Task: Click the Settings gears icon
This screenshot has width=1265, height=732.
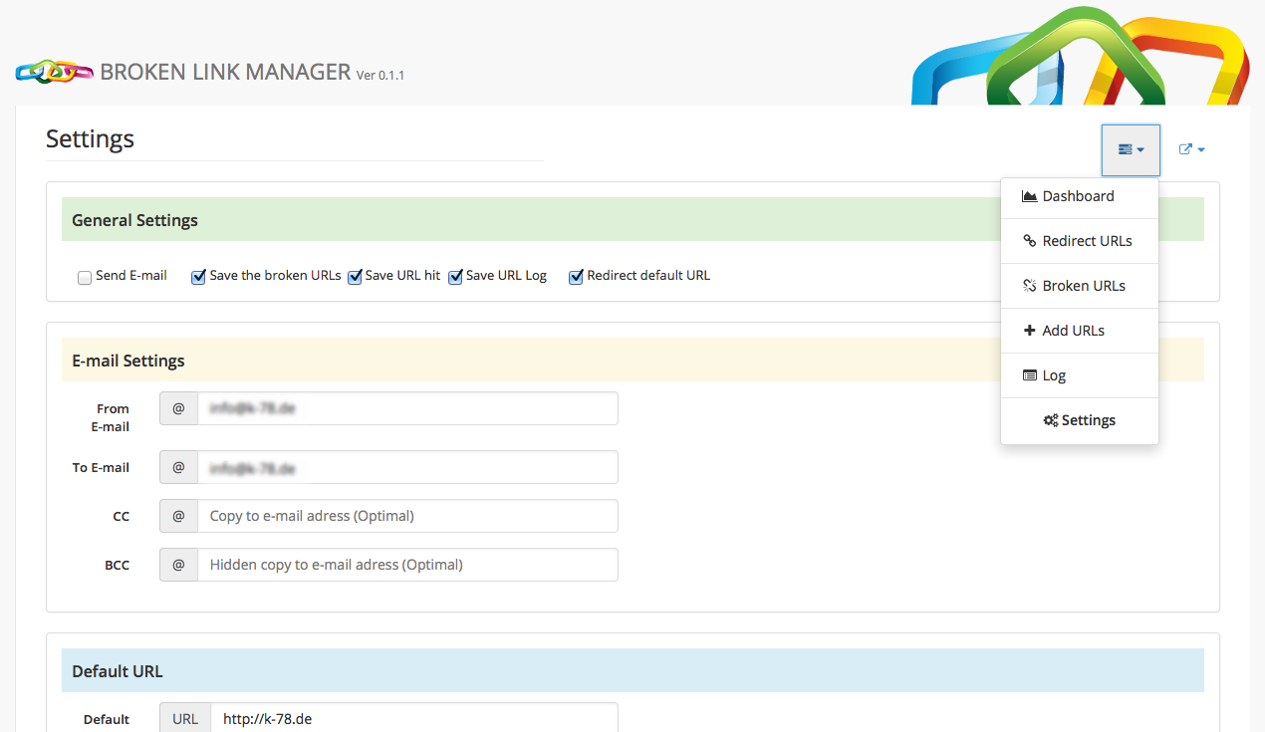Action: click(1051, 420)
